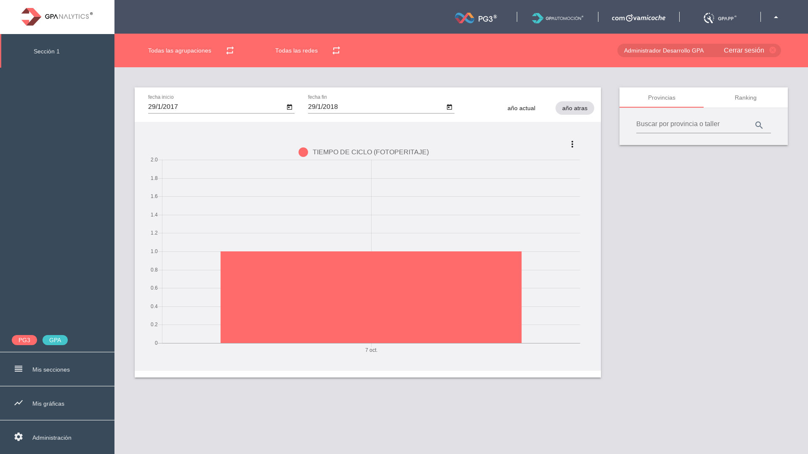Select the año atras period toggle
The height and width of the screenshot is (454, 808).
point(574,108)
